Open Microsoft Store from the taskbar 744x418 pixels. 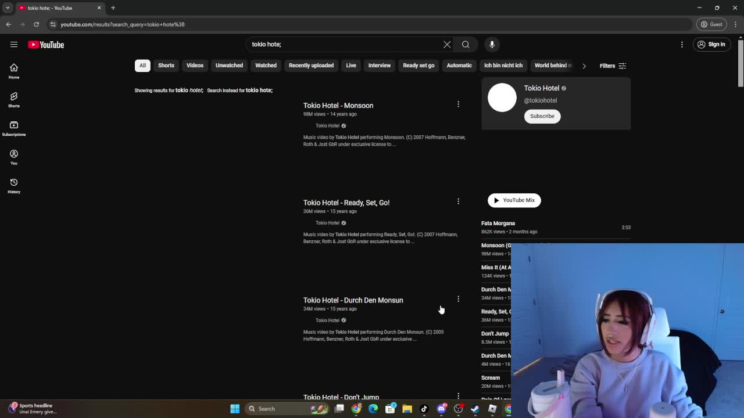pos(390,409)
